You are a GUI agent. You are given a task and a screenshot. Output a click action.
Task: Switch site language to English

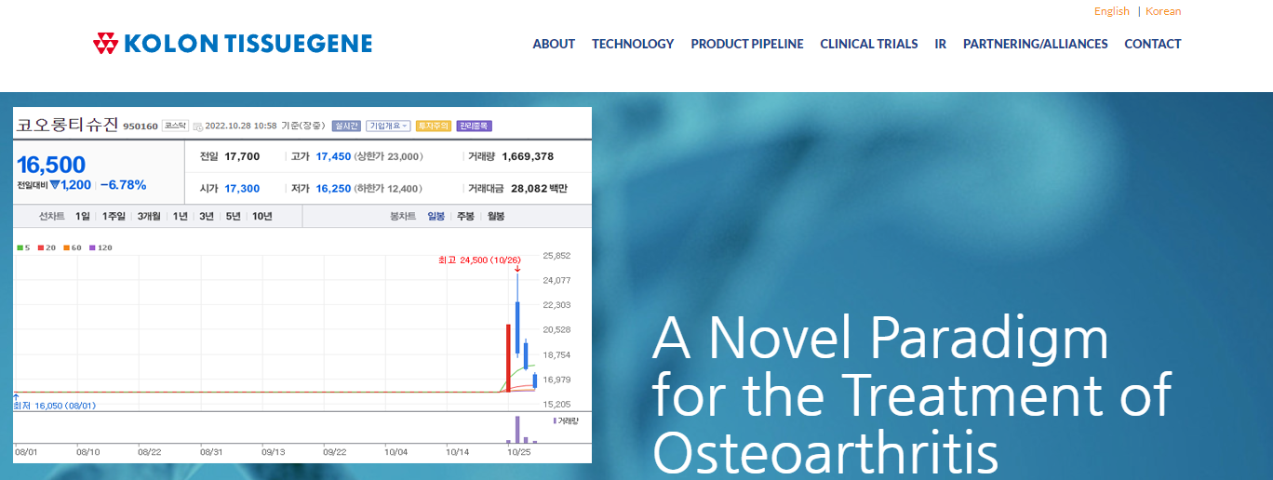point(1111,11)
